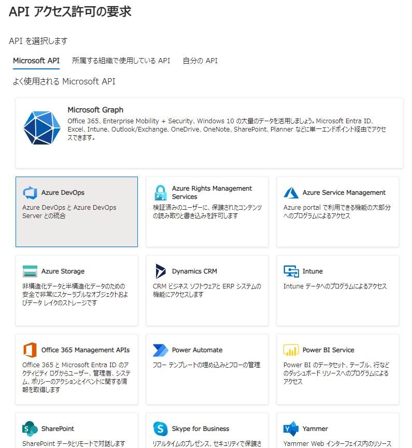This screenshot has width=412, height=448.
Task: Select the Power BI Service title
Action: pyautogui.click(x=329, y=350)
